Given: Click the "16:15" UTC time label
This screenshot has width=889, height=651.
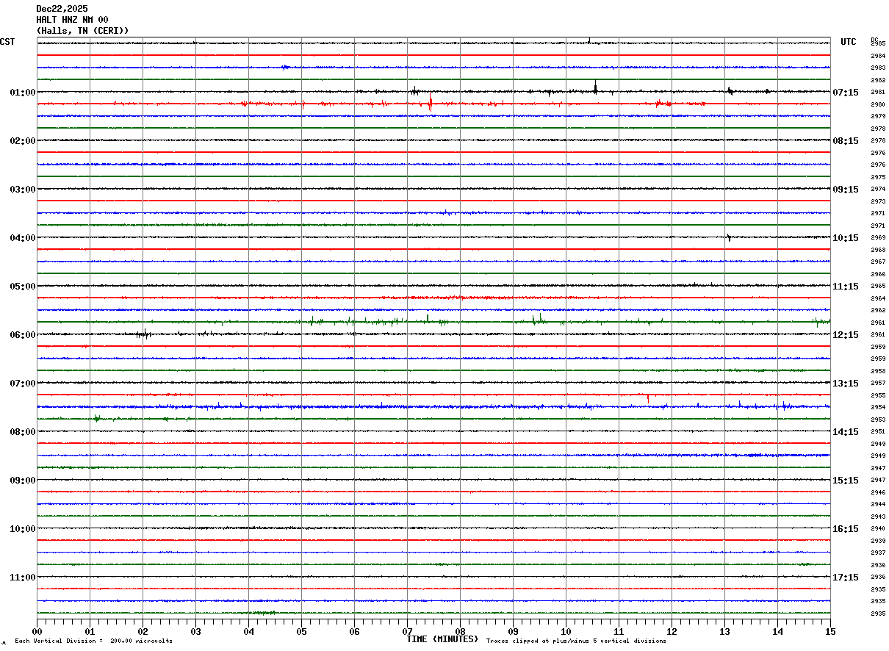Looking at the screenshot, I should coord(846,529).
